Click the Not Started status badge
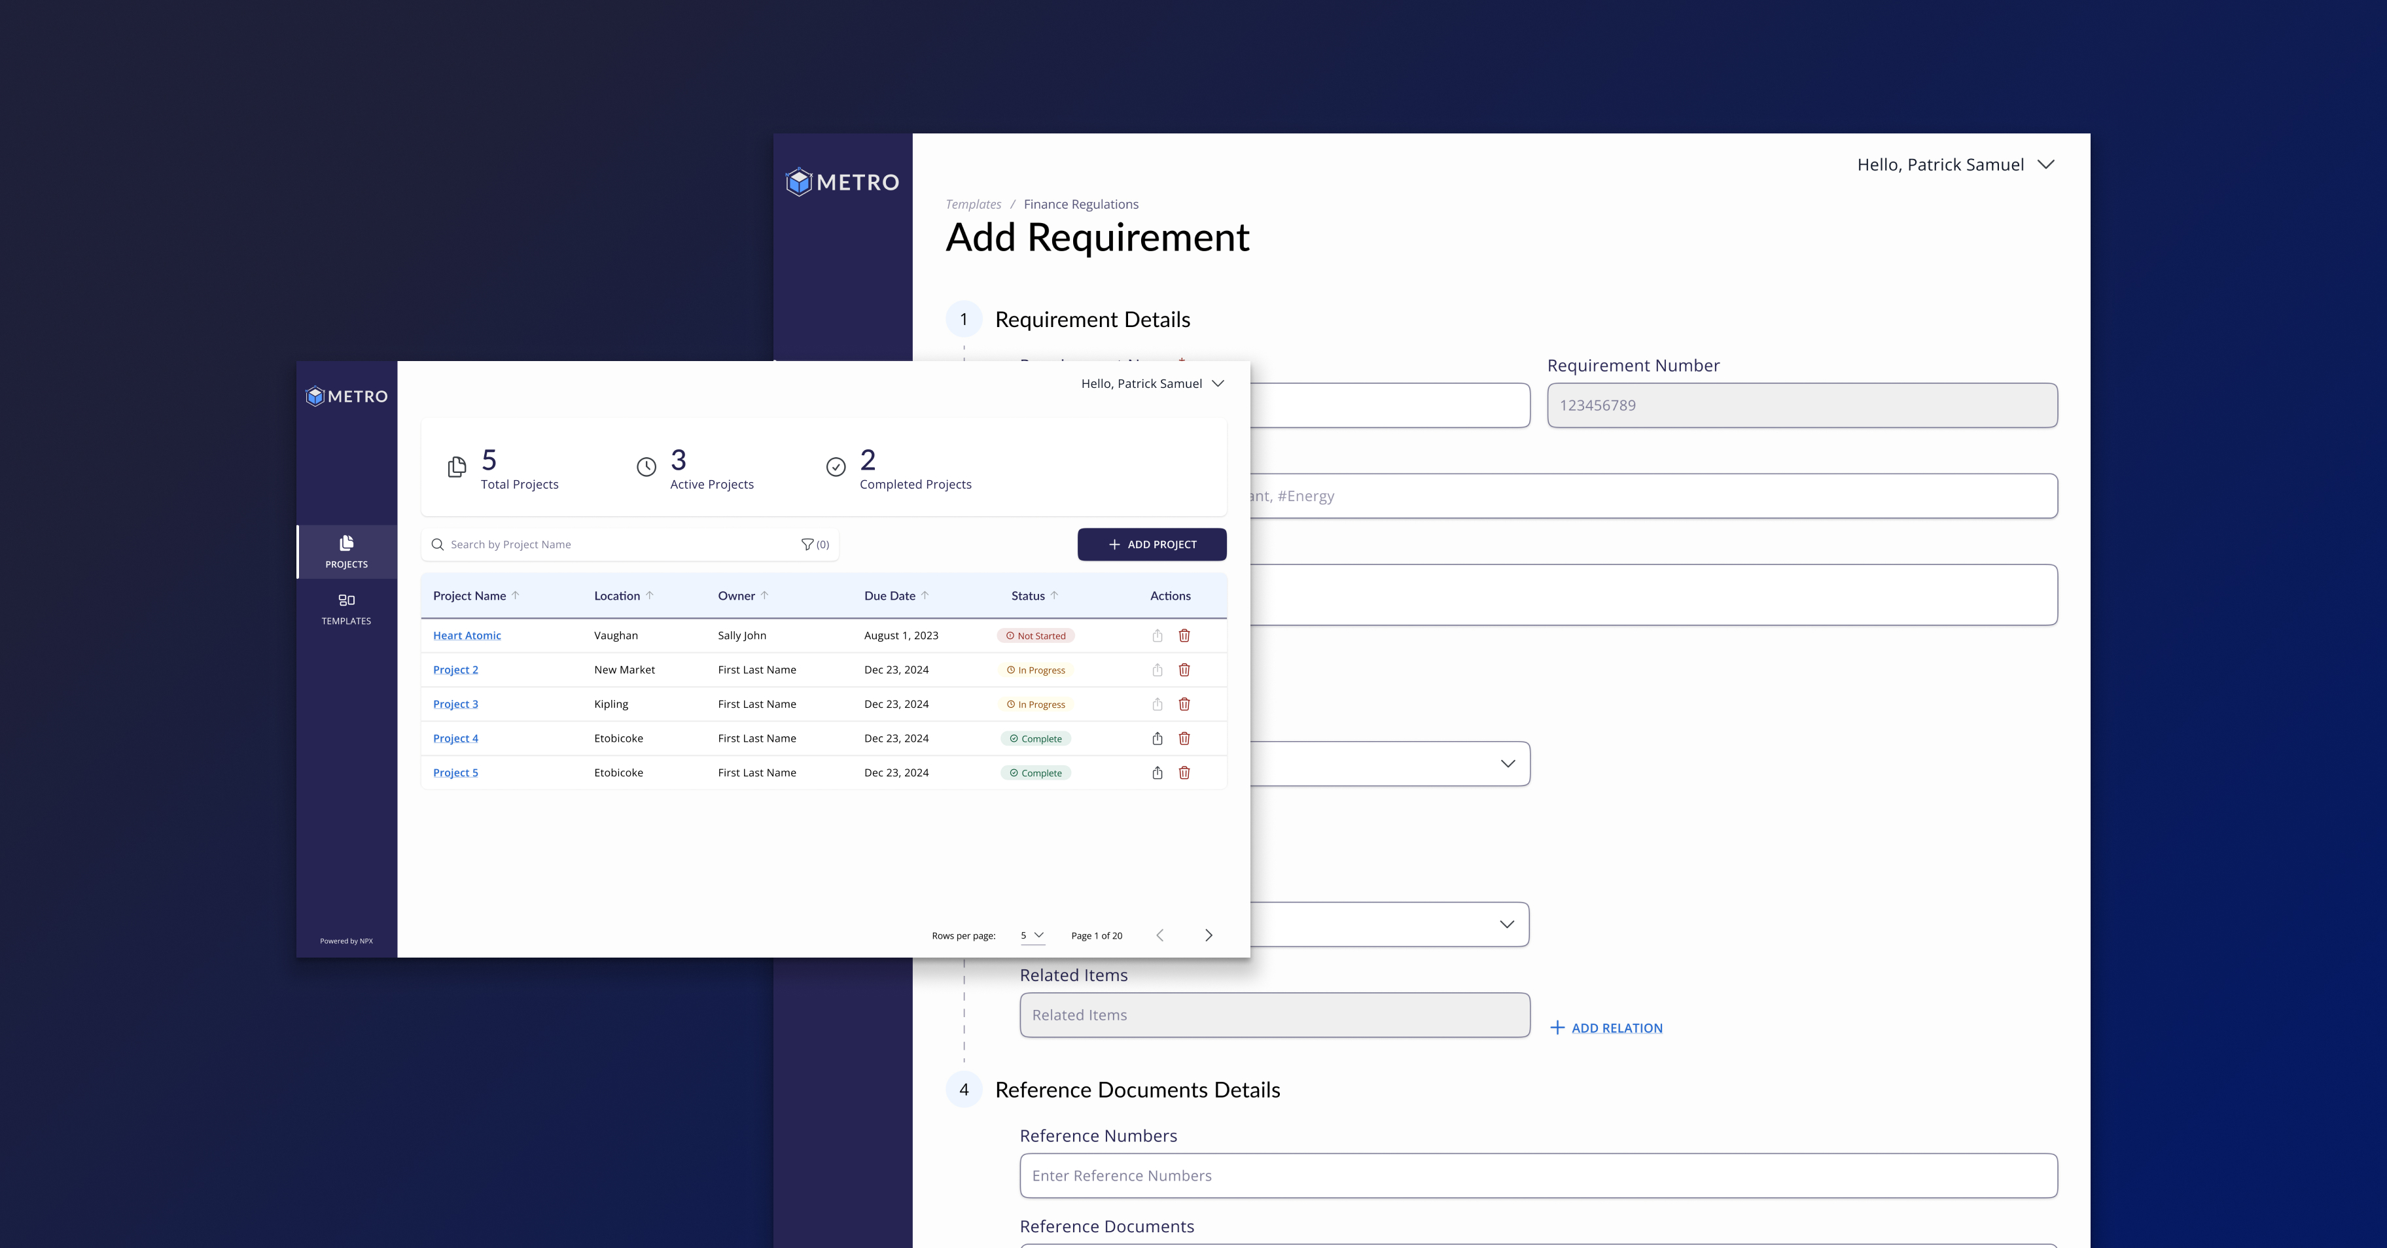This screenshot has width=2387, height=1248. point(1035,636)
